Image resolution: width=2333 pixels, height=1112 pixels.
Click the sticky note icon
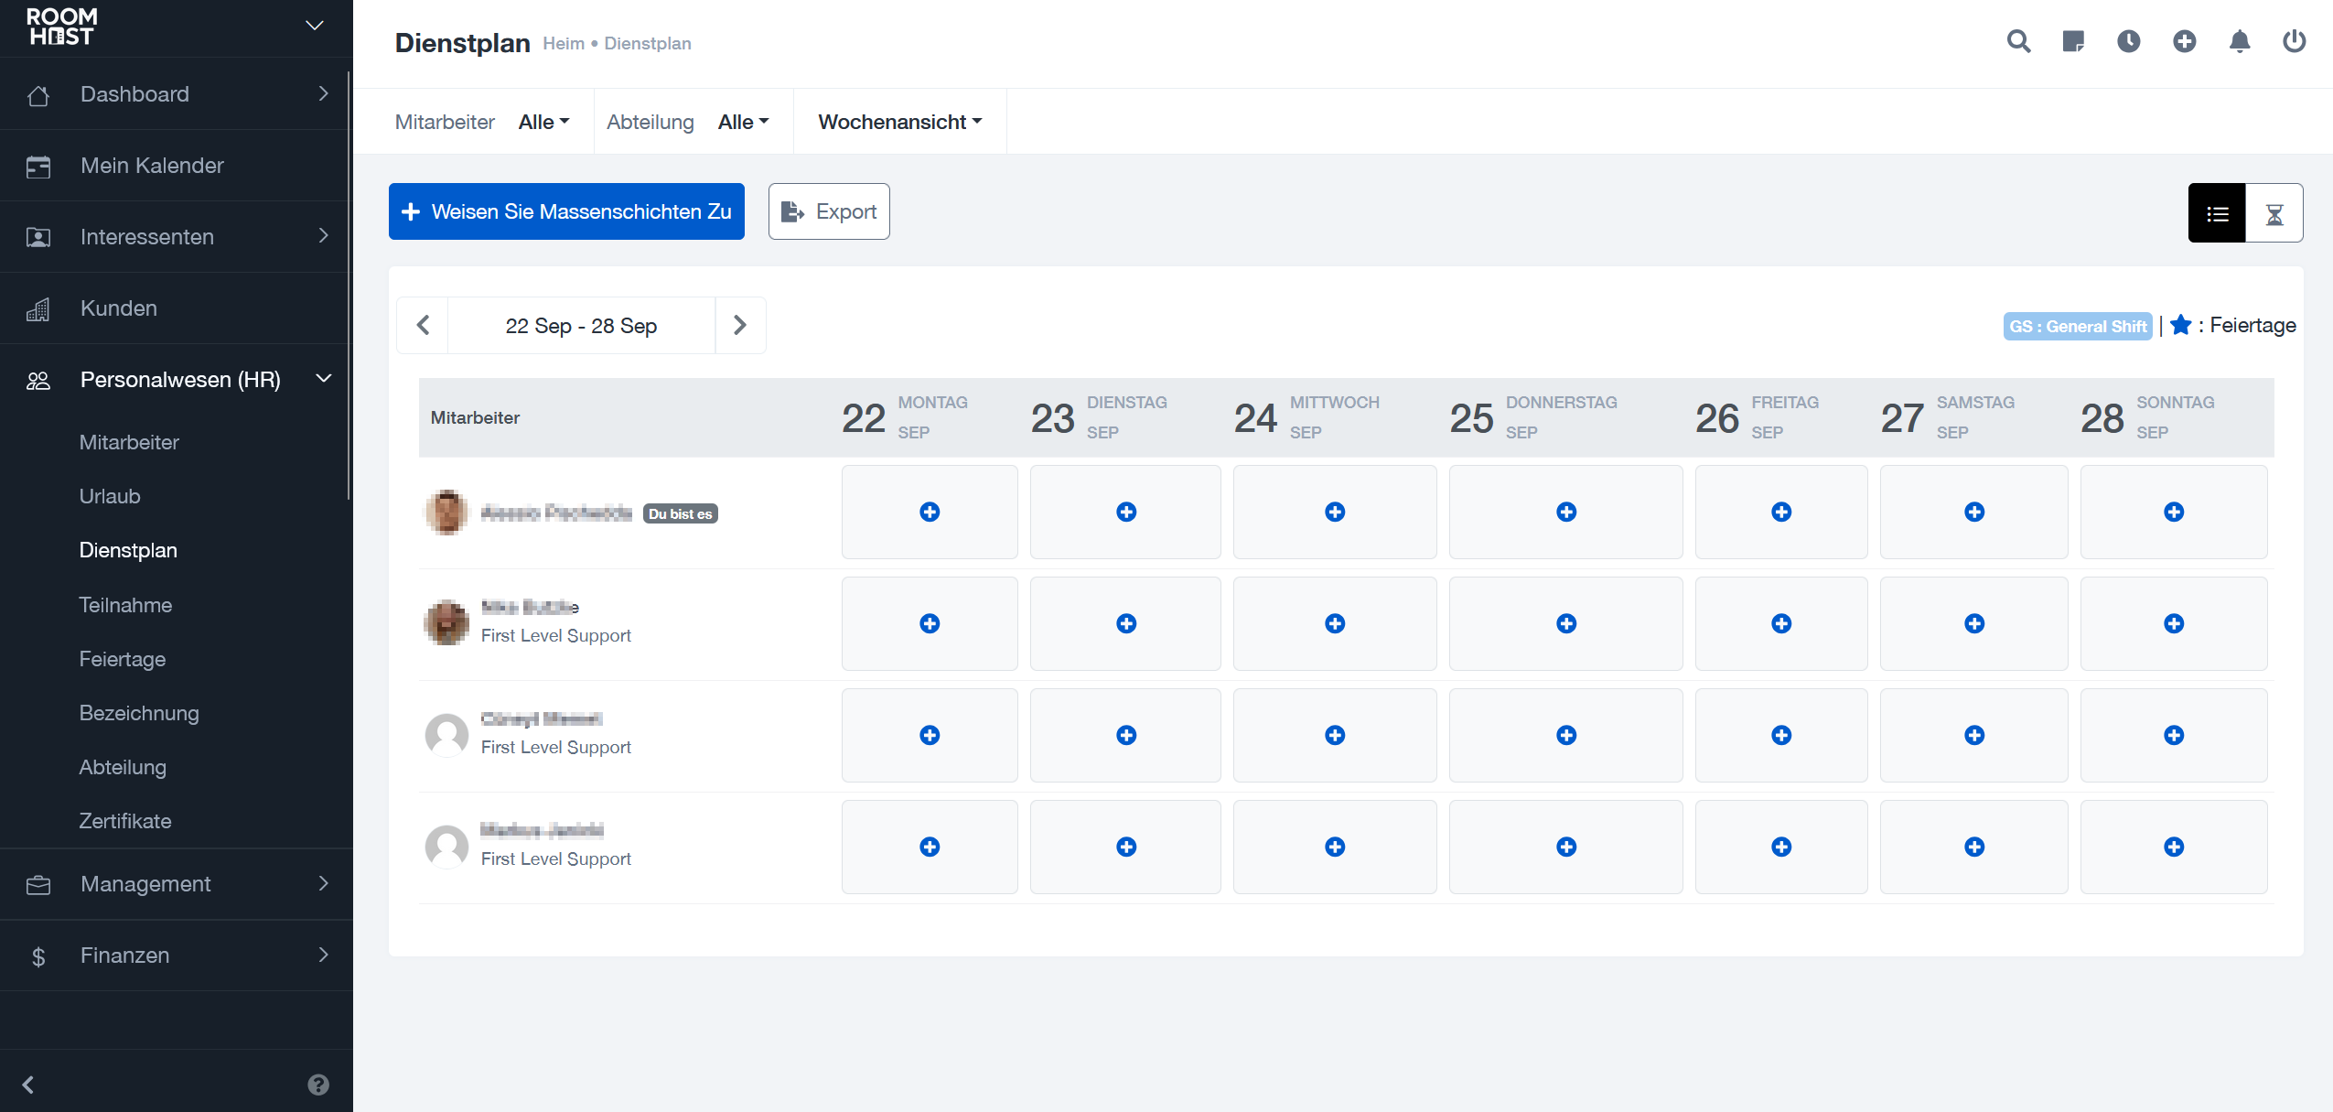(2073, 41)
